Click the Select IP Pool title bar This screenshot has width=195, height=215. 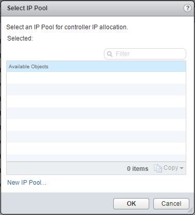click(97, 8)
